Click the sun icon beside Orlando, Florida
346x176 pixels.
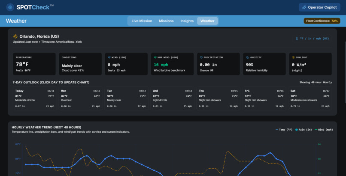(x=15, y=36)
